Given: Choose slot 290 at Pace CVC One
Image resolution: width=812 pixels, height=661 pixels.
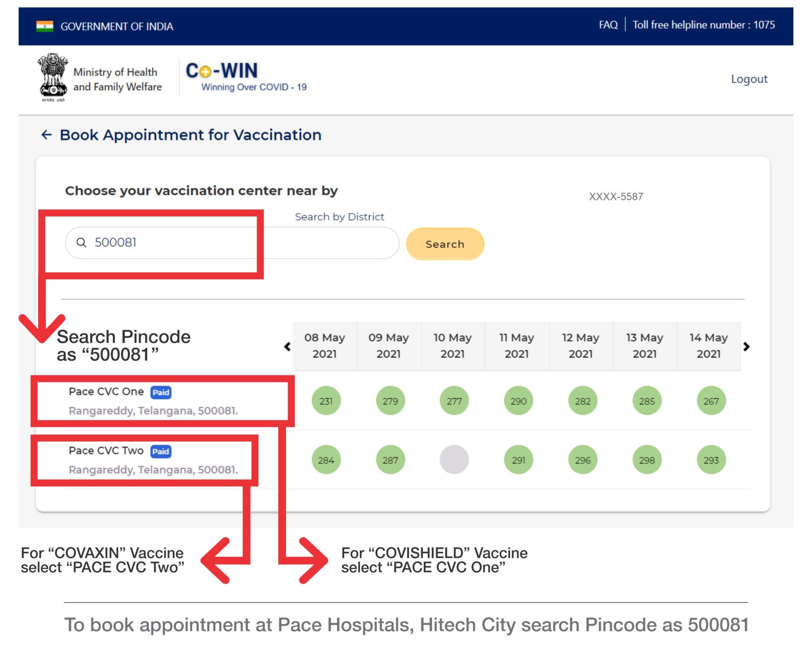Looking at the screenshot, I should pos(518,401).
